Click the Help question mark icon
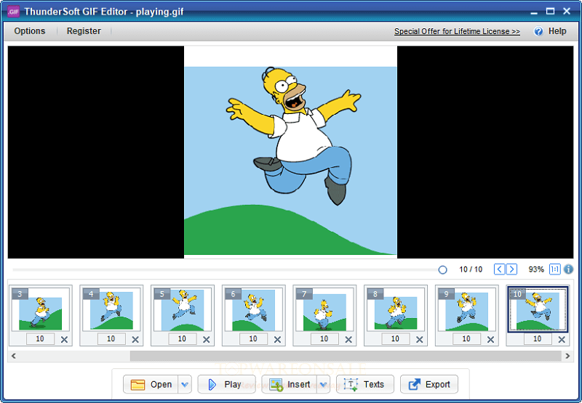This screenshot has height=403, width=582. (x=538, y=31)
